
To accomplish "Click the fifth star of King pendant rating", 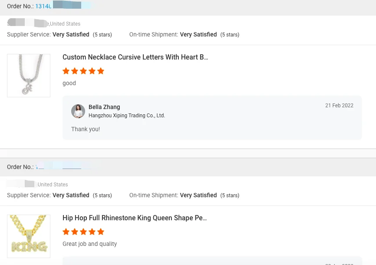I will [x=101, y=232].
